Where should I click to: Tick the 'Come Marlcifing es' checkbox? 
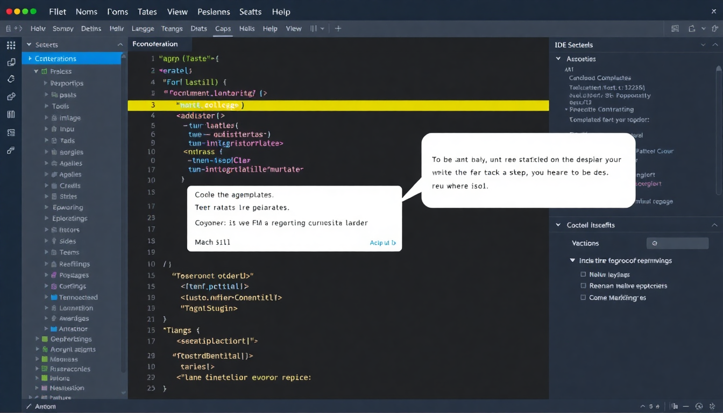583,297
